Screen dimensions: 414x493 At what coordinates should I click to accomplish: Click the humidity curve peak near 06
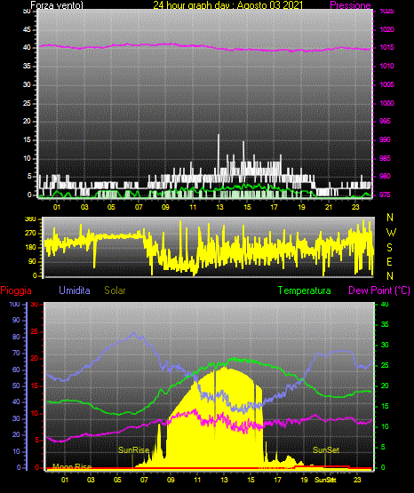coord(134,333)
